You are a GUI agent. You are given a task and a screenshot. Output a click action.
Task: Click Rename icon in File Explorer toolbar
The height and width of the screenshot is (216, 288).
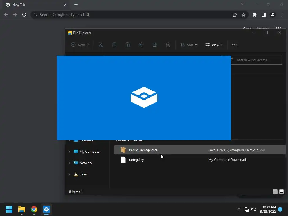pos(141,45)
